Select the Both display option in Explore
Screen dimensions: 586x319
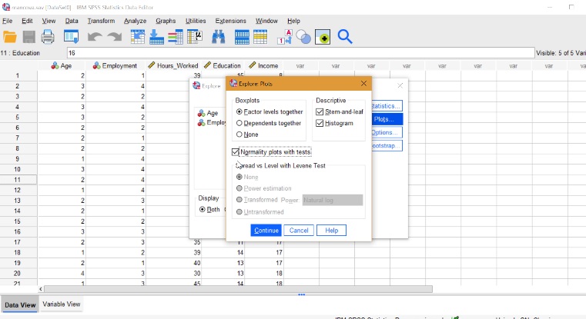203,210
